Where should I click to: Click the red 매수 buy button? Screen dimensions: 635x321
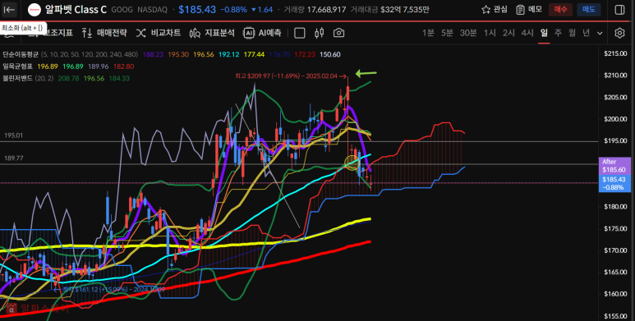click(x=560, y=9)
